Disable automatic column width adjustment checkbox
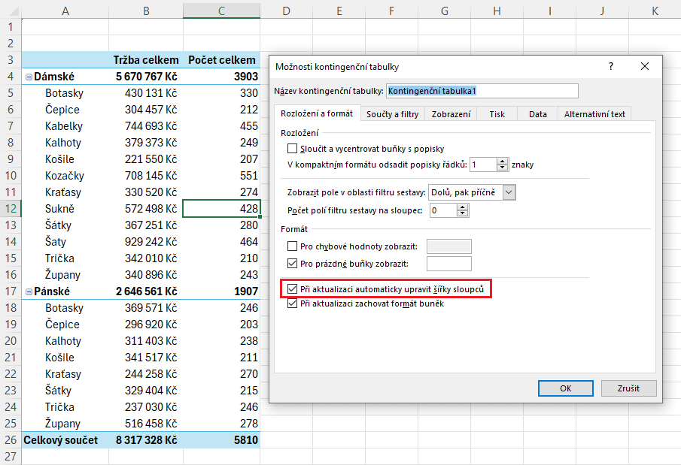The width and height of the screenshot is (681, 465). (293, 288)
